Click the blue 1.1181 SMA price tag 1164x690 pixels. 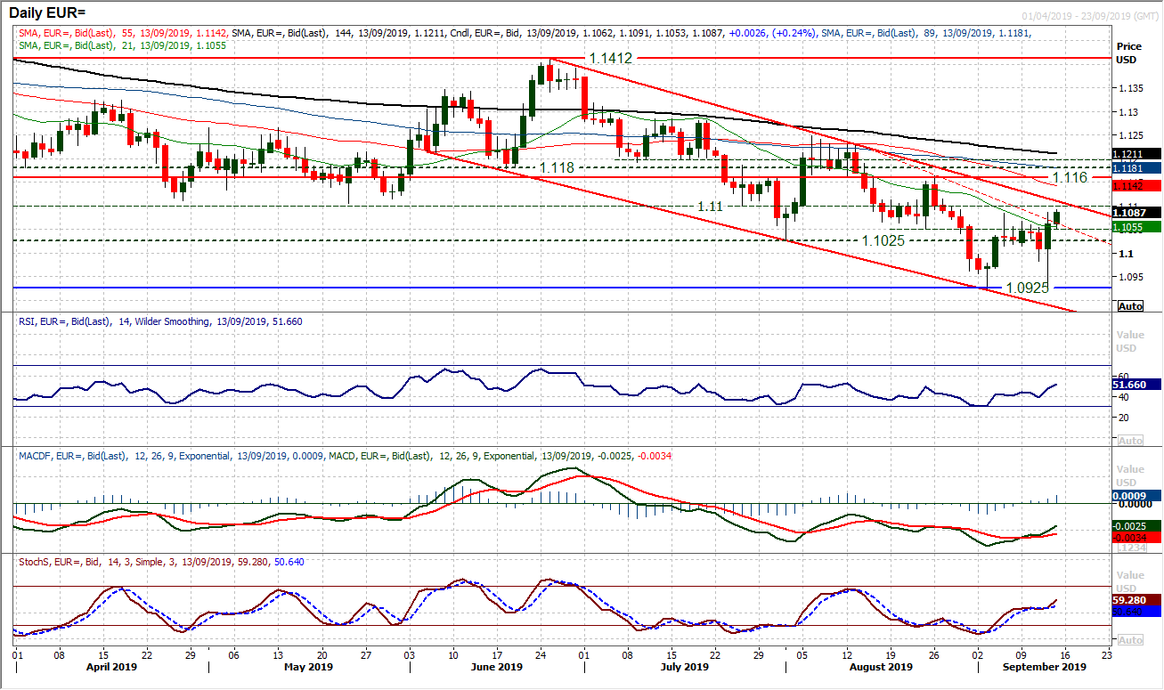pos(1137,166)
